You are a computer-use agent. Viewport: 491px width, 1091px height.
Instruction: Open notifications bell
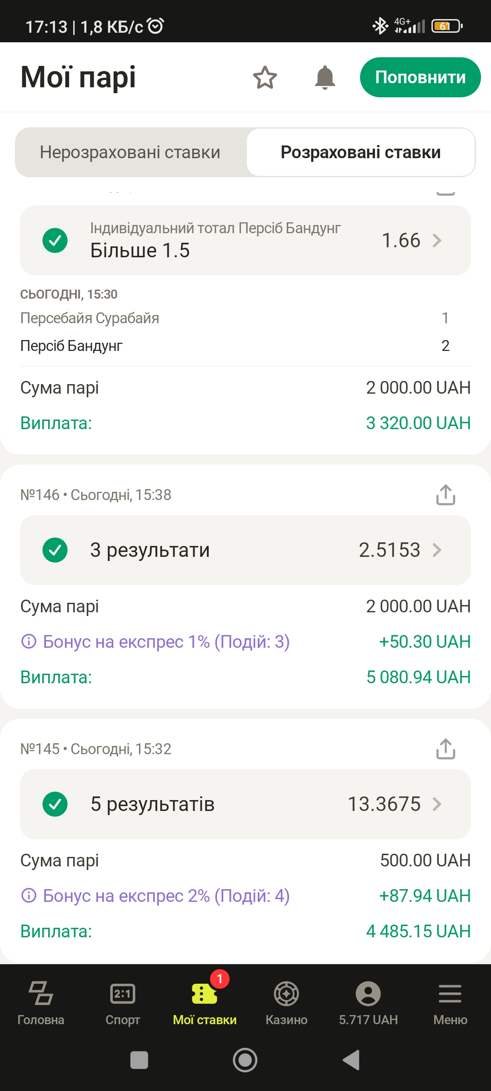pos(325,77)
